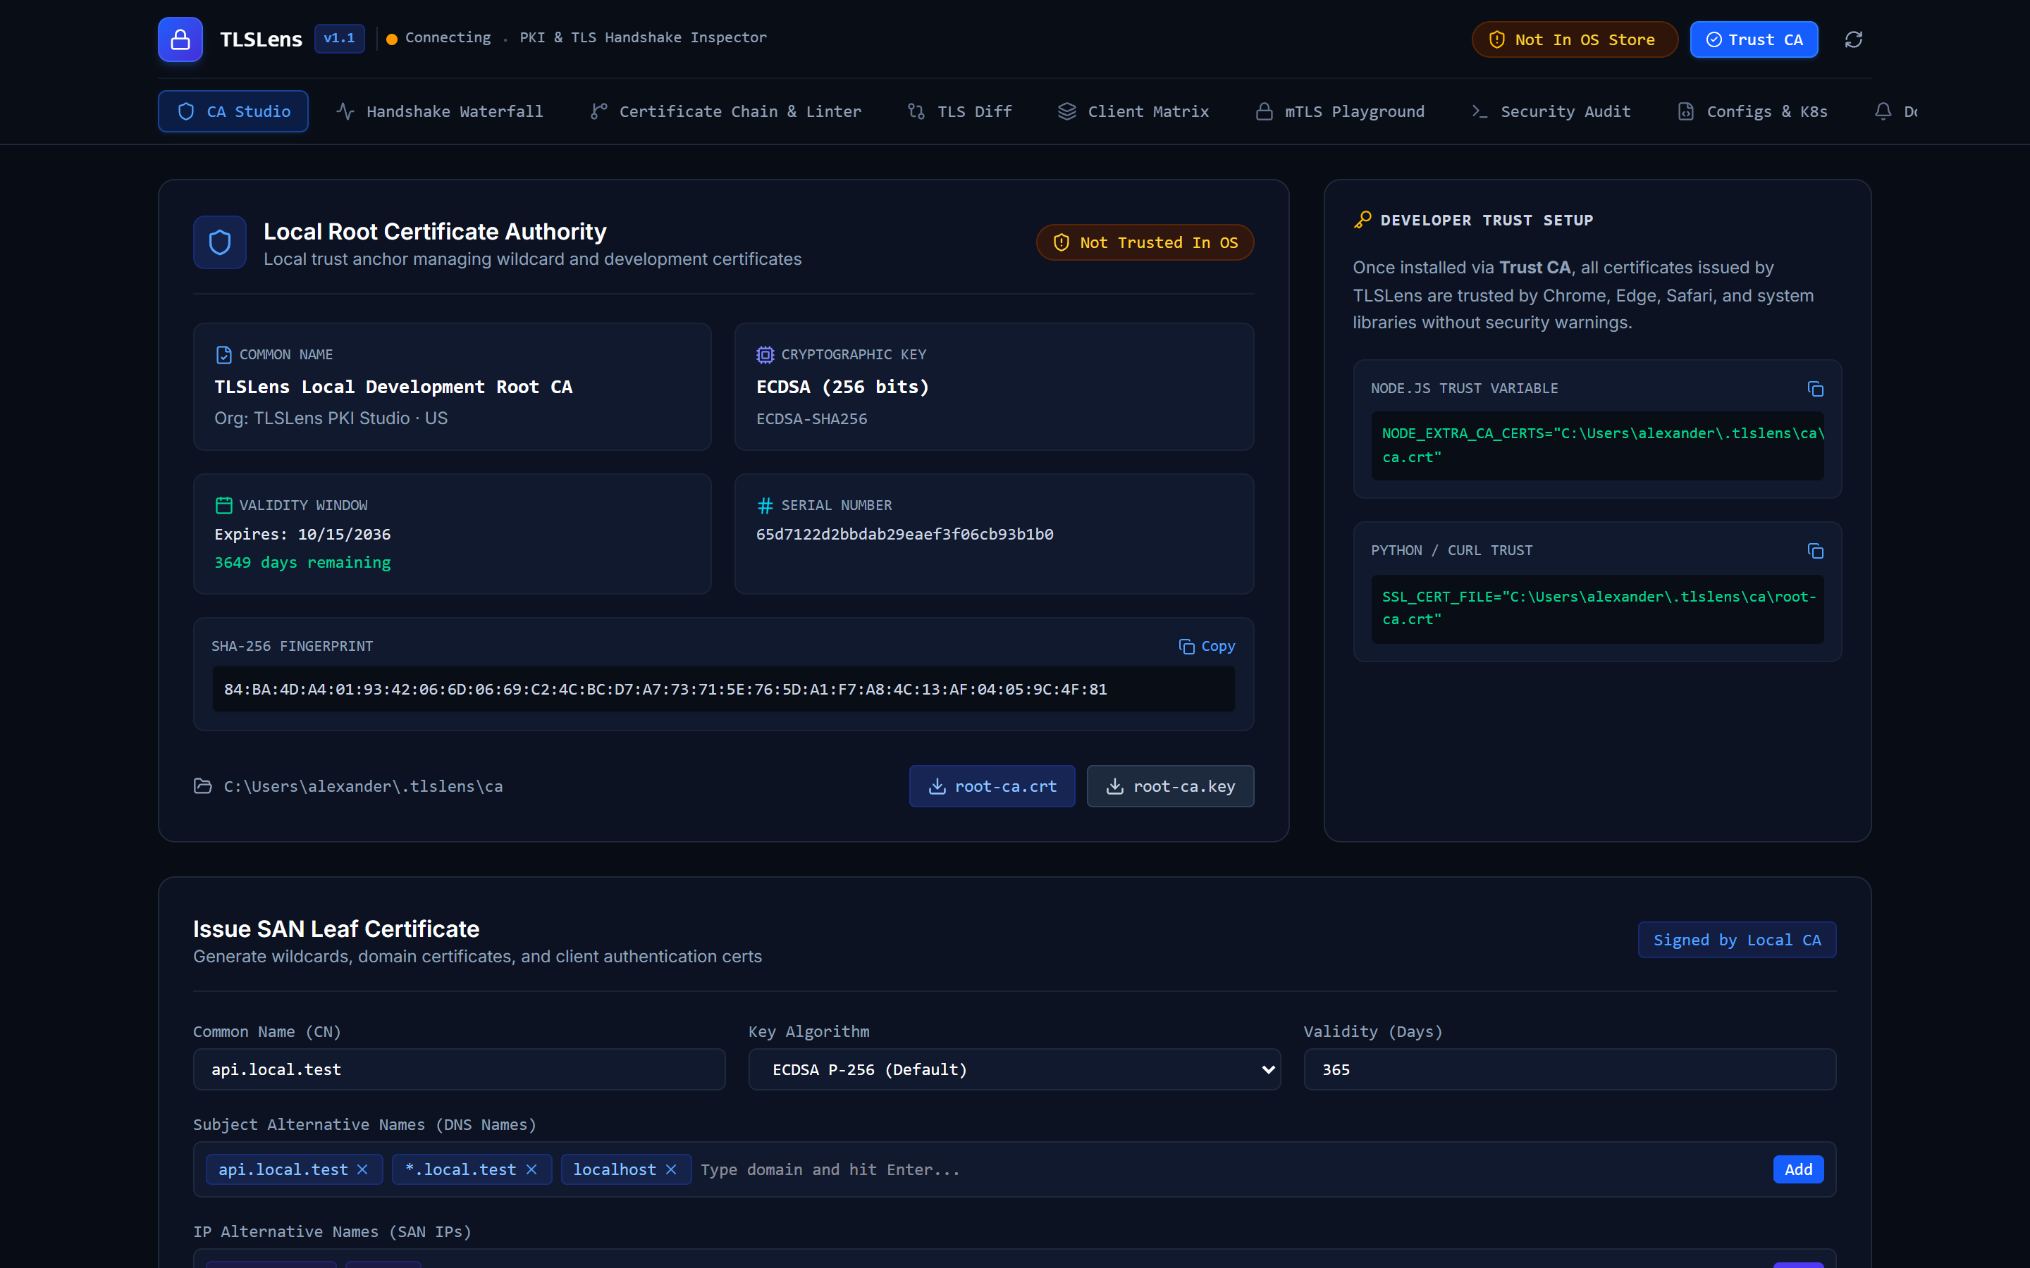
Task: Click the folder icon next to CA path
Action: click(x=203, y=785)
